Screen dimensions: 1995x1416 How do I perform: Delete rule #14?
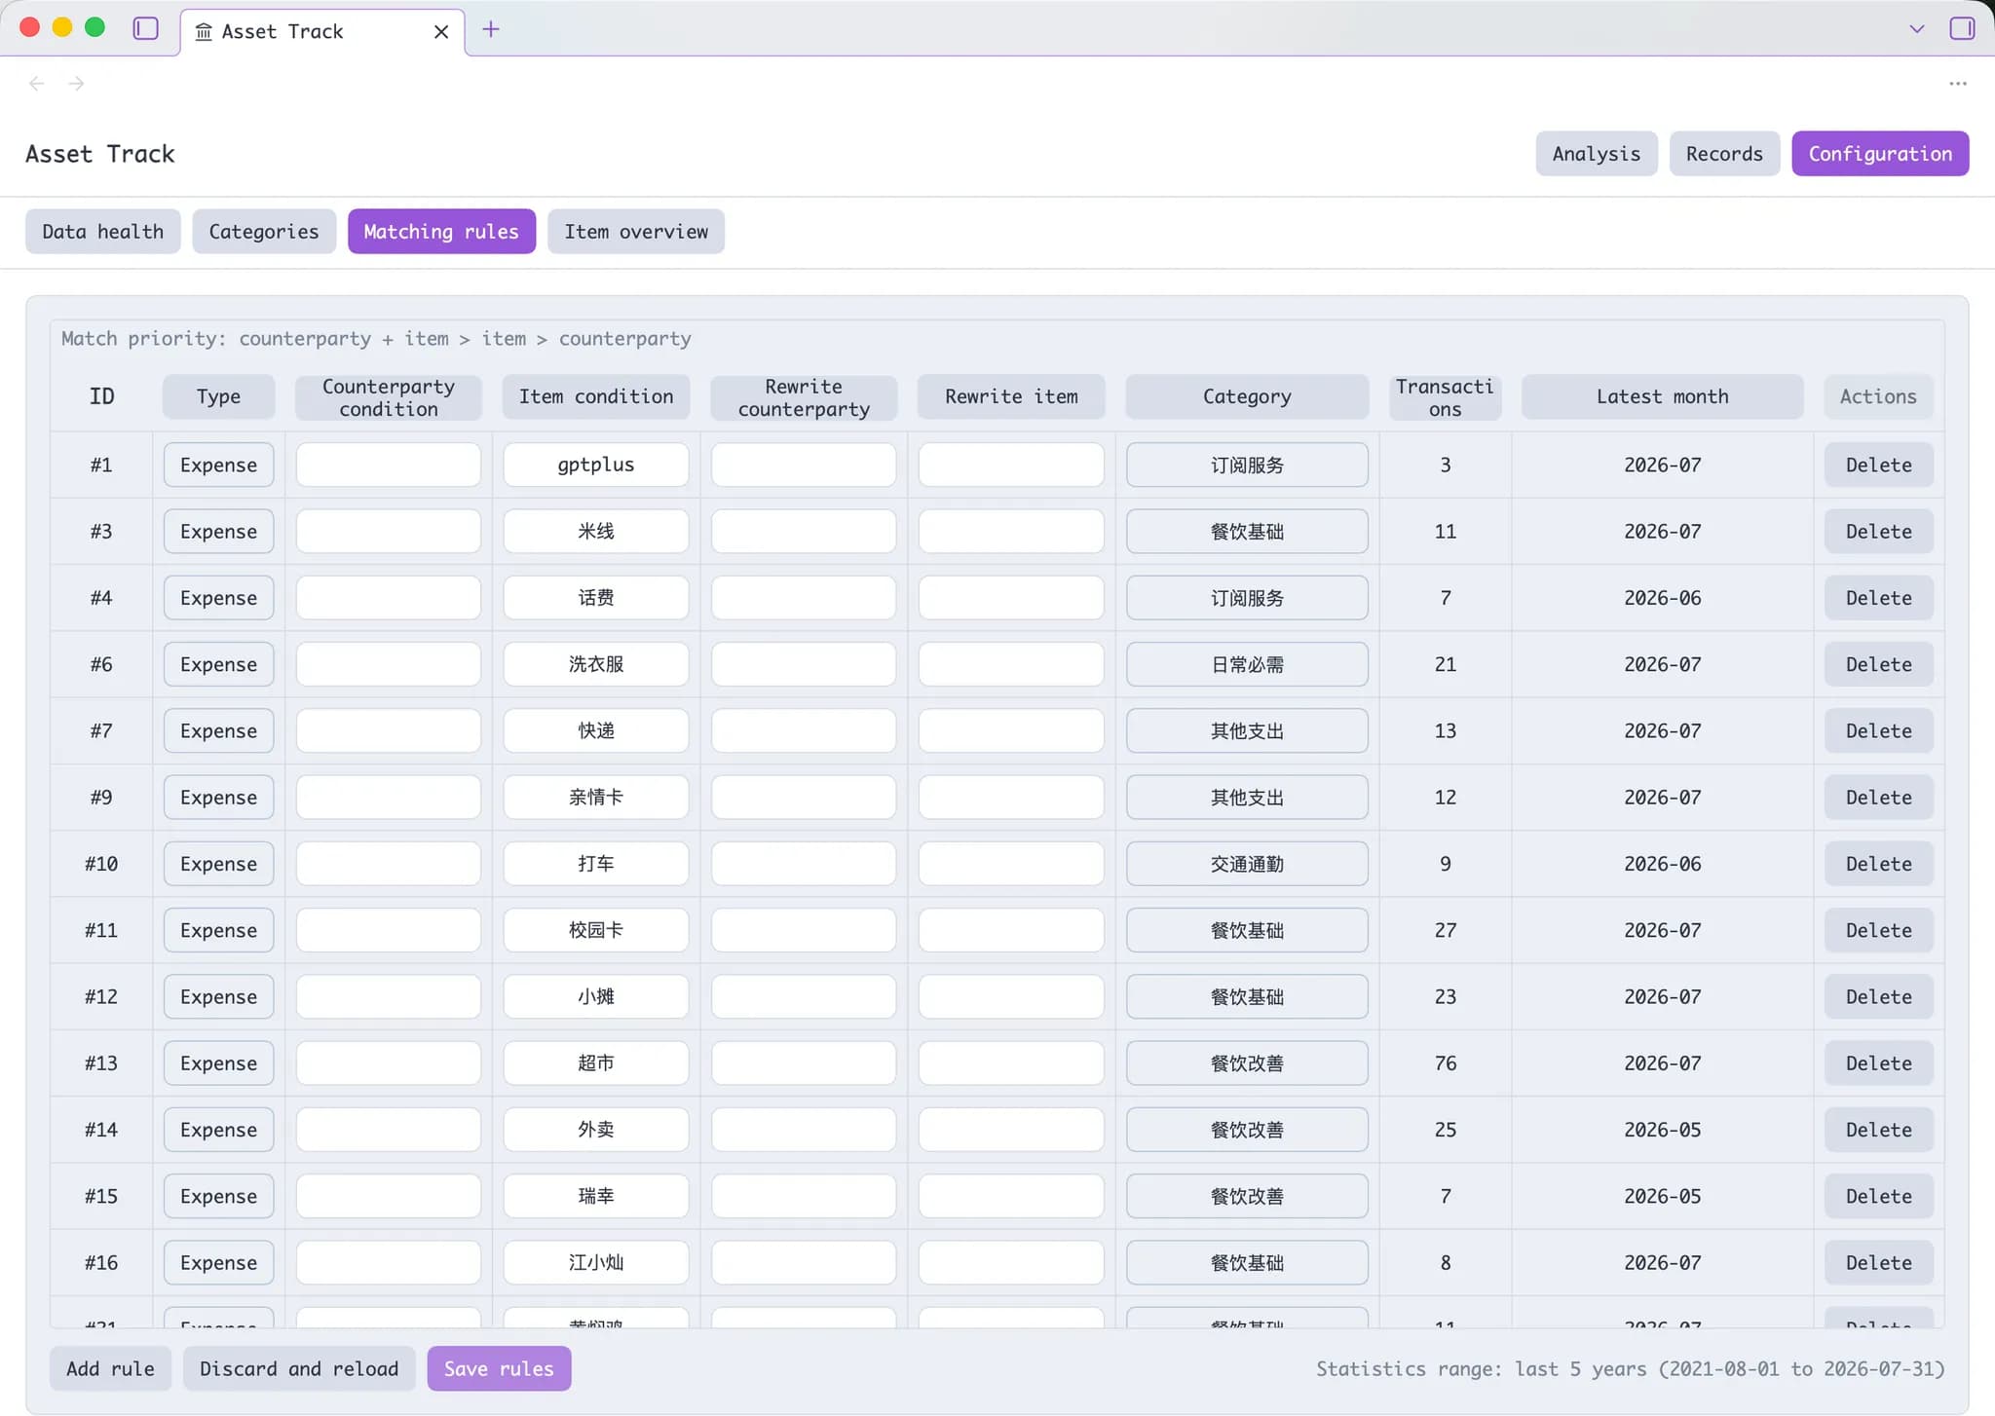click(x=1878, y=1130)
